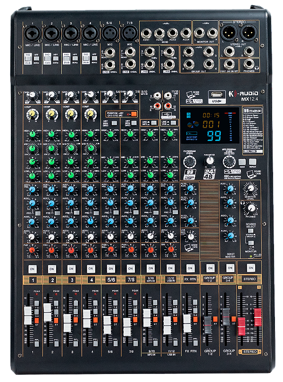Tap the MODE button beside MP3 program knob
Screen dimensions: 283x382
coord(242,162)
